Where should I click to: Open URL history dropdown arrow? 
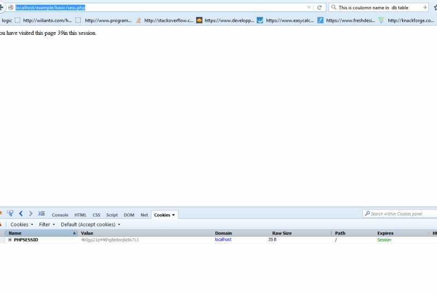click(309, 8)
